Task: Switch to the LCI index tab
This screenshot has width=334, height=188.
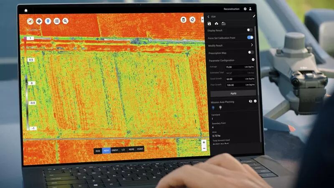Action: (x=123, y=150)
